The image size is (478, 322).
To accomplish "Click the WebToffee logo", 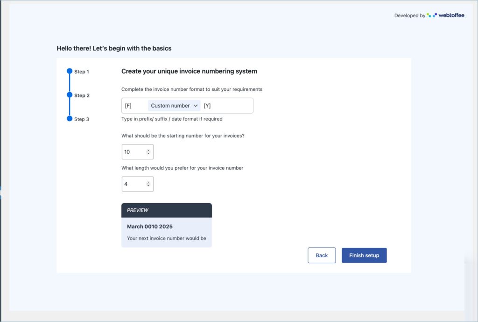I will click(x=445, y=15).
